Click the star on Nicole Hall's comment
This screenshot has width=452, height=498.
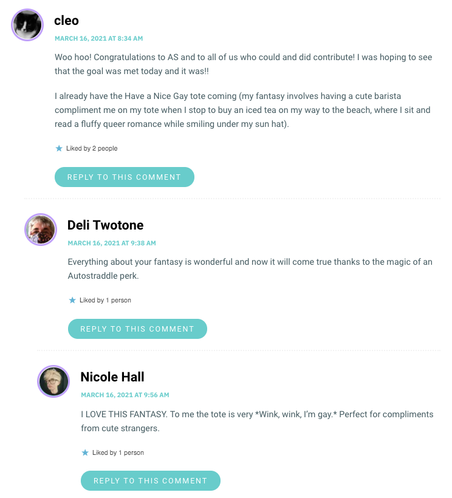point(85,452)
